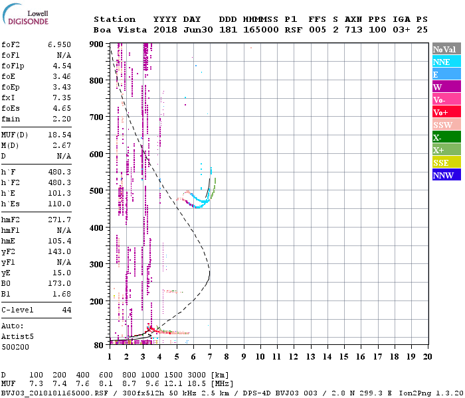Click the P1 value RSF
This screenshot has width=465, height=398.
tap(294, 30)
